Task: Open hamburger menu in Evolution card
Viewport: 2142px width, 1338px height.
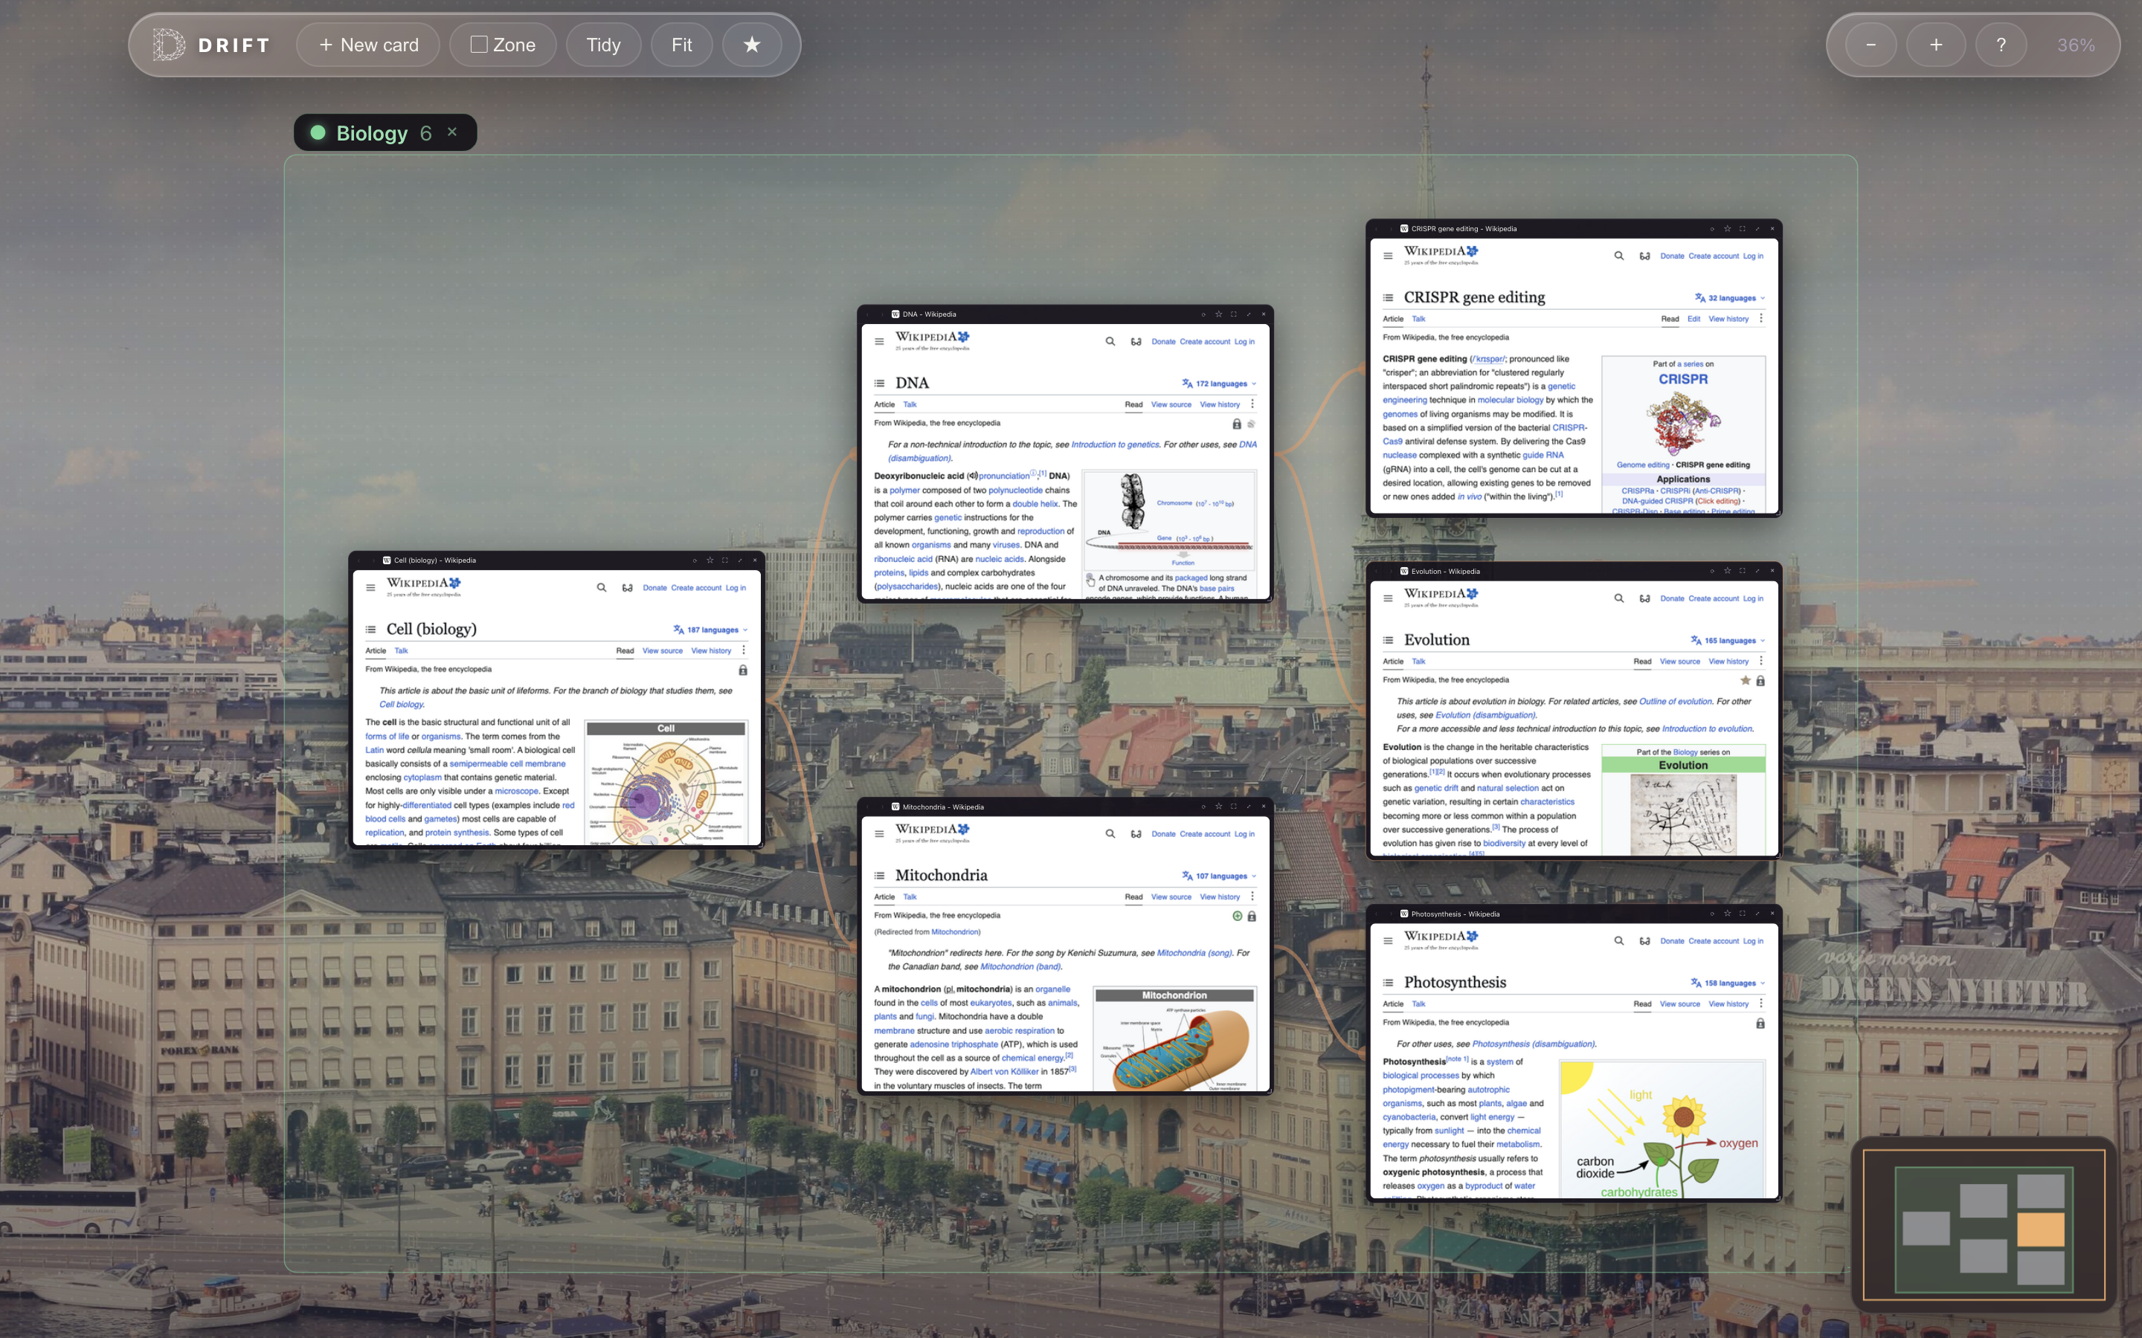Action: 1388,598
